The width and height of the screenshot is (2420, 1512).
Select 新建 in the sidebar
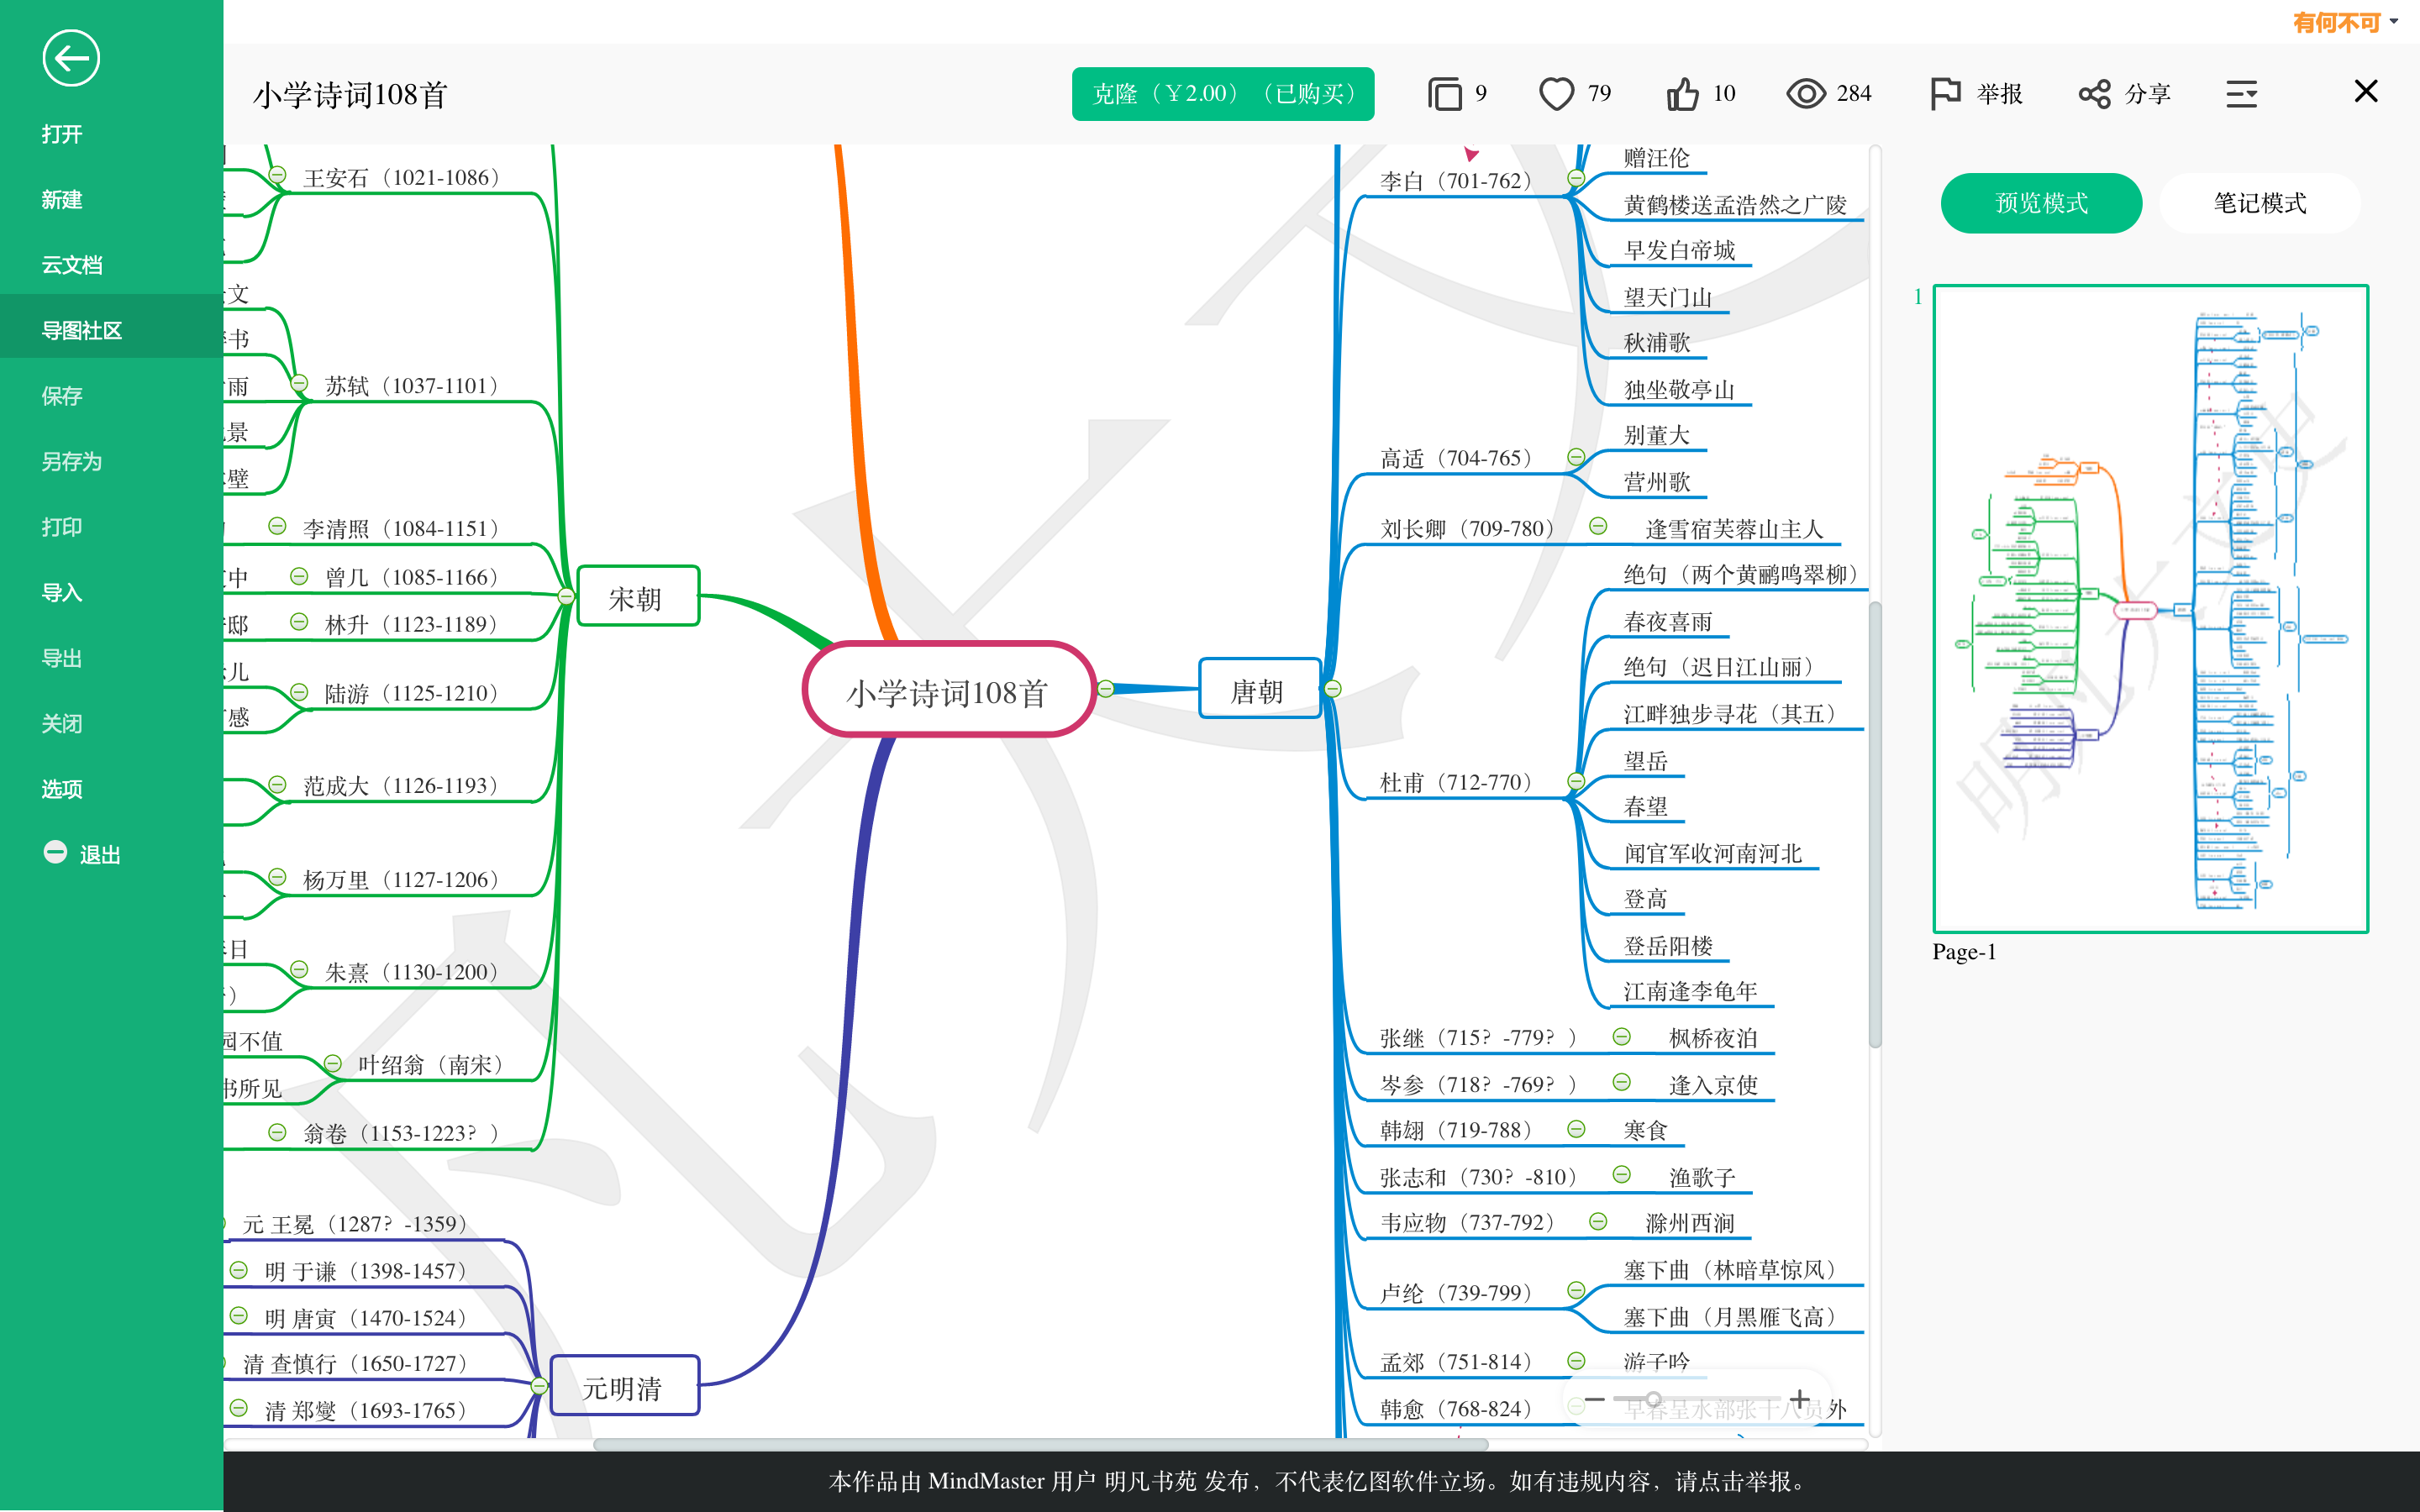(x=62, y=199)
